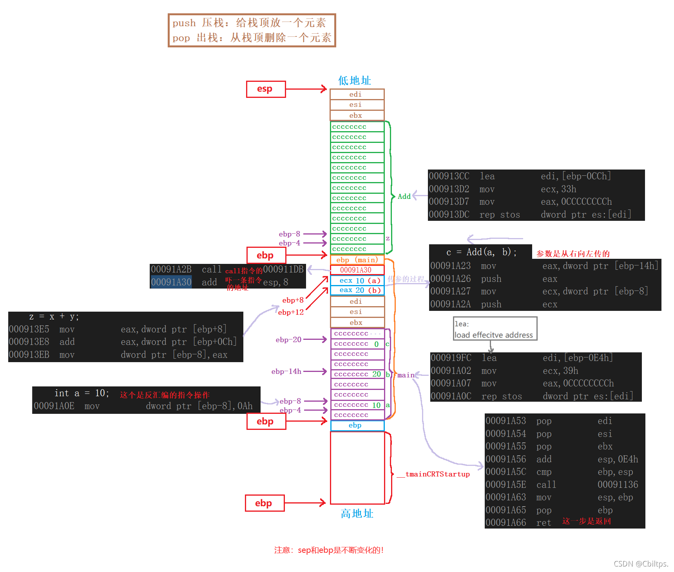Screen dimensions: 674x572
Task: Click the faint '传参的过程' label
Action: click(406, 279)
